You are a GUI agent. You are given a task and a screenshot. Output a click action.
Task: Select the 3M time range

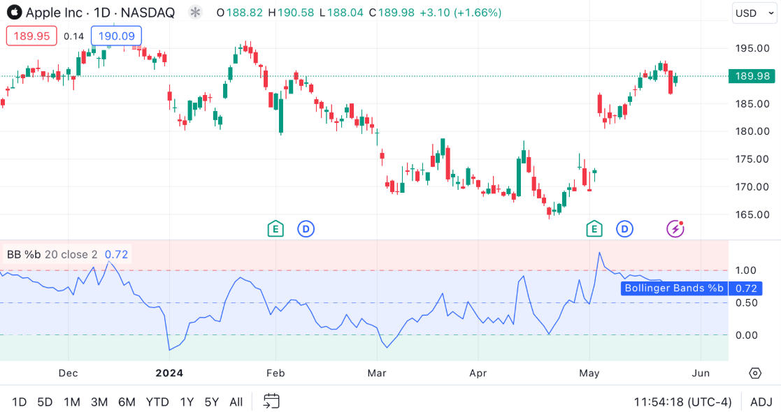pos(99,402)
